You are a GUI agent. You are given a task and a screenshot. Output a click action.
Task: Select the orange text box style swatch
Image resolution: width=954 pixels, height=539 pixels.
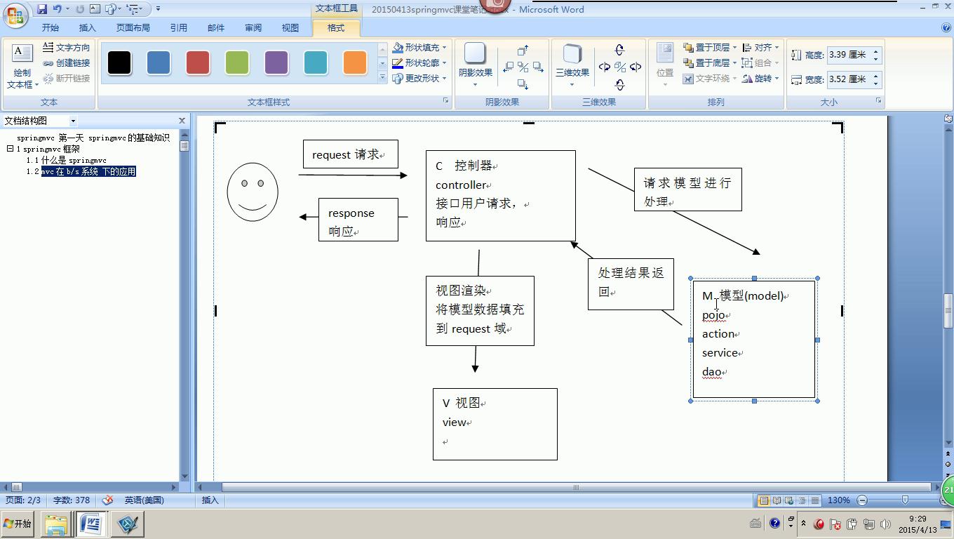click(355, 62)
